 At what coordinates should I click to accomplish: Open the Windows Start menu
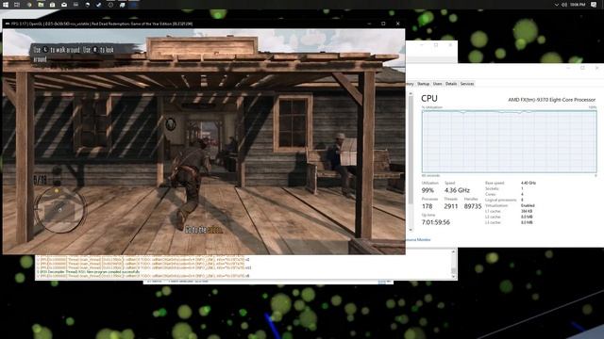(x=6, y=5)
